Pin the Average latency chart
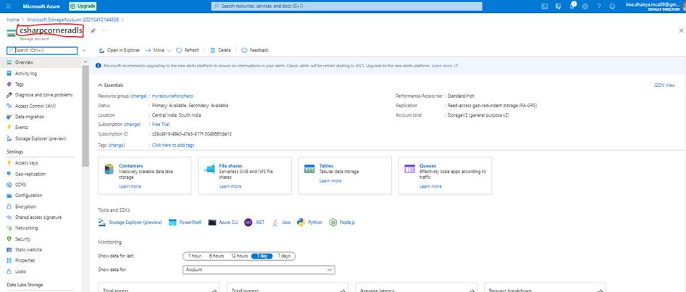 [472, 291]
